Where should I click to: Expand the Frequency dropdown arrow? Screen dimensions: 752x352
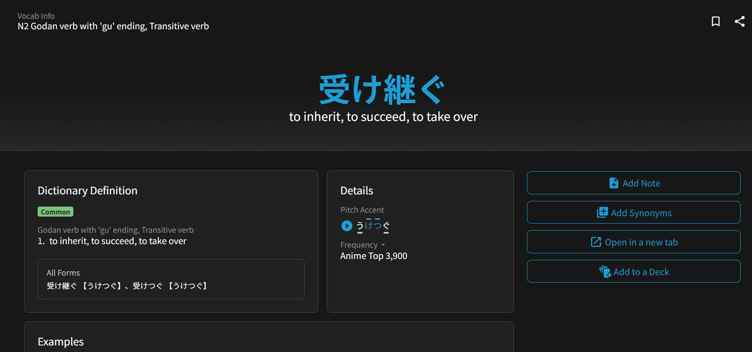[383, 245]
